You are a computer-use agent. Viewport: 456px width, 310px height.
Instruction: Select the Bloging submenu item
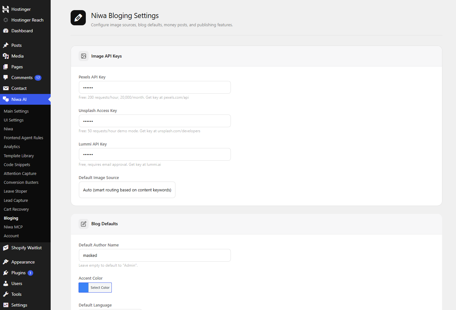pyautogui.click(x=11, y=218)
